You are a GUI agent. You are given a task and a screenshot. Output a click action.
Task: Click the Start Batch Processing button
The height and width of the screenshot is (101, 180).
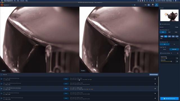pyautogui.click(x=169, y=98)
